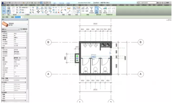Collapse the Constraints section in Properties
This screenshot has height=104, width=173.
click(25, 32)
